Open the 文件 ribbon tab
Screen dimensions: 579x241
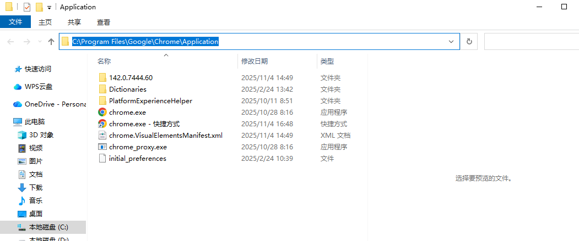(x=15, y=22)
